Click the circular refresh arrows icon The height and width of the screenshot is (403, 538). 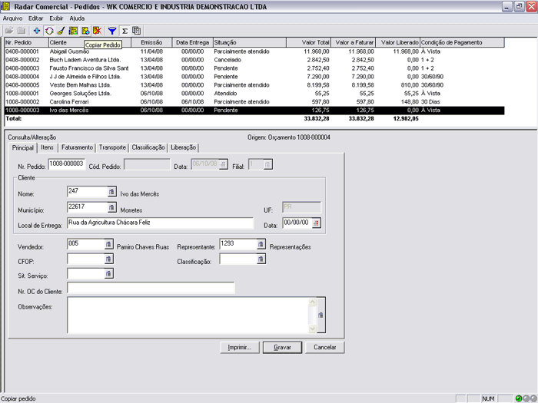(48, 31)
